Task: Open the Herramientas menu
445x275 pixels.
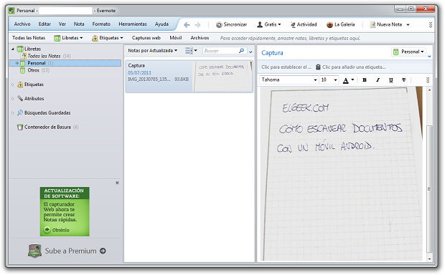Action: (x=133, y=24)
